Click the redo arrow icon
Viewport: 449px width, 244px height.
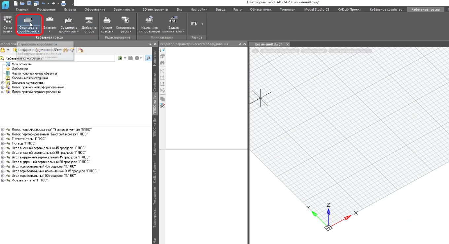[x=54, y=3]
